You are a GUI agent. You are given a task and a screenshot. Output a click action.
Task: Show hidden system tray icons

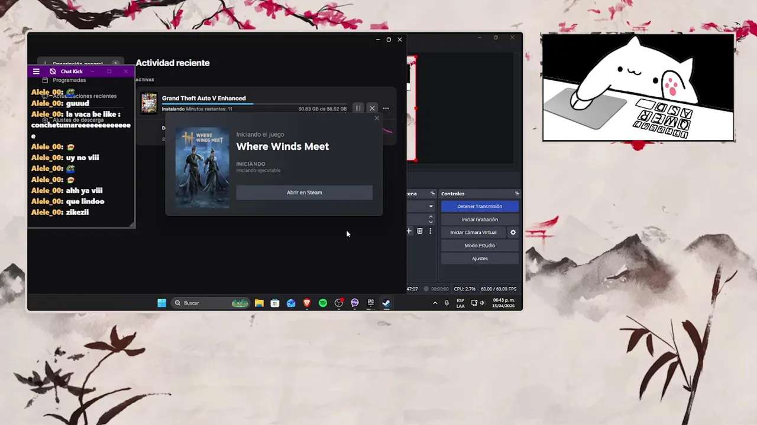(435, 303)
